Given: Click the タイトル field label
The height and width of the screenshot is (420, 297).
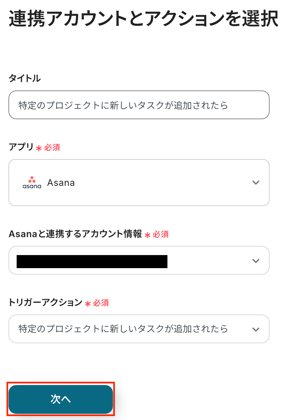Looking at the screenshot, I should [x=24, y=78].
